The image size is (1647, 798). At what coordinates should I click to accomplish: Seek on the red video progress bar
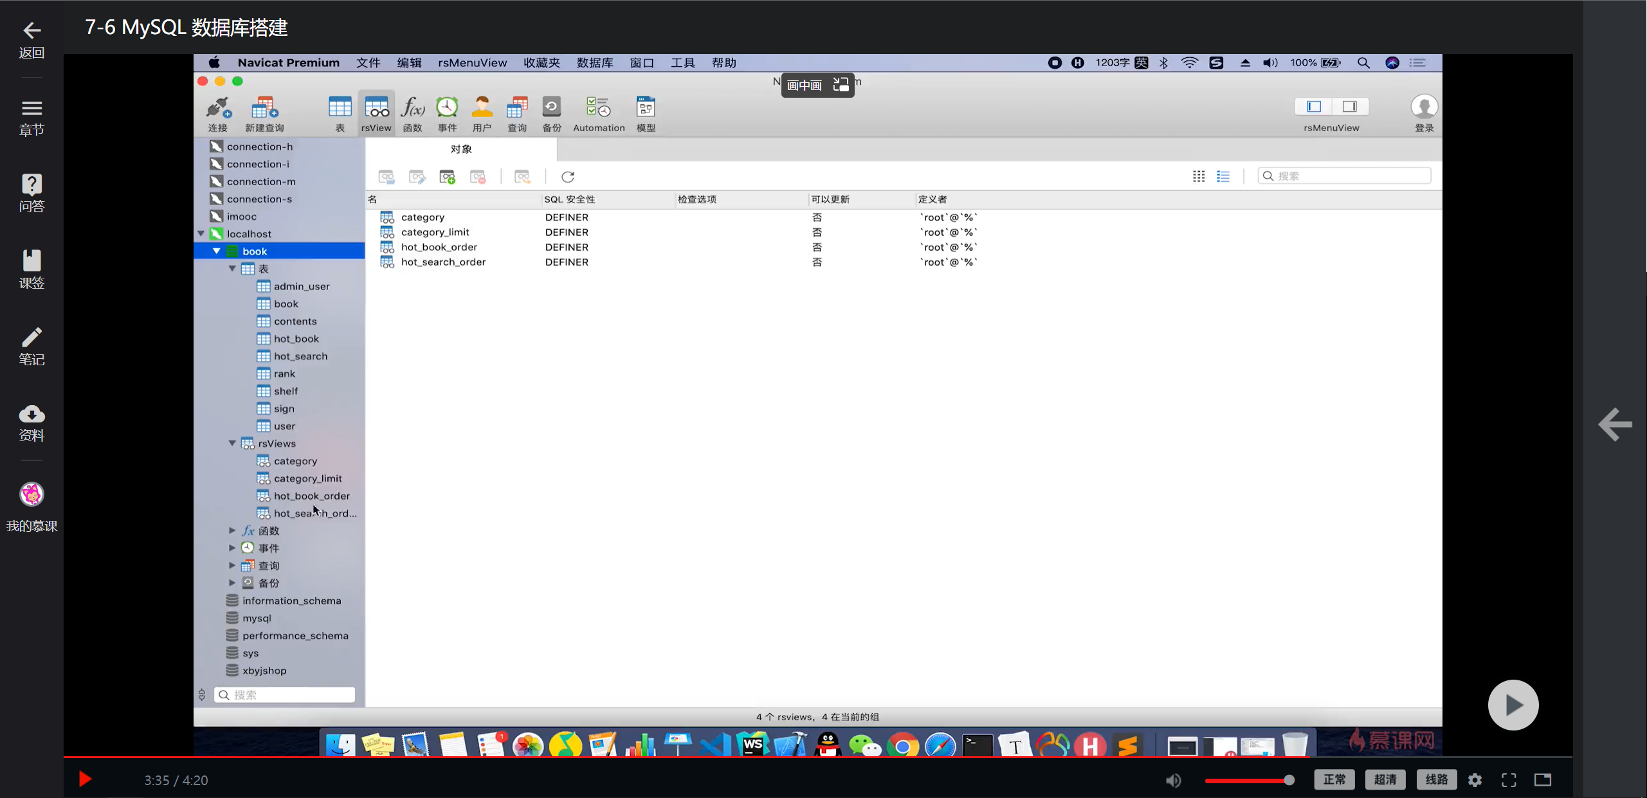click(817, 757)
